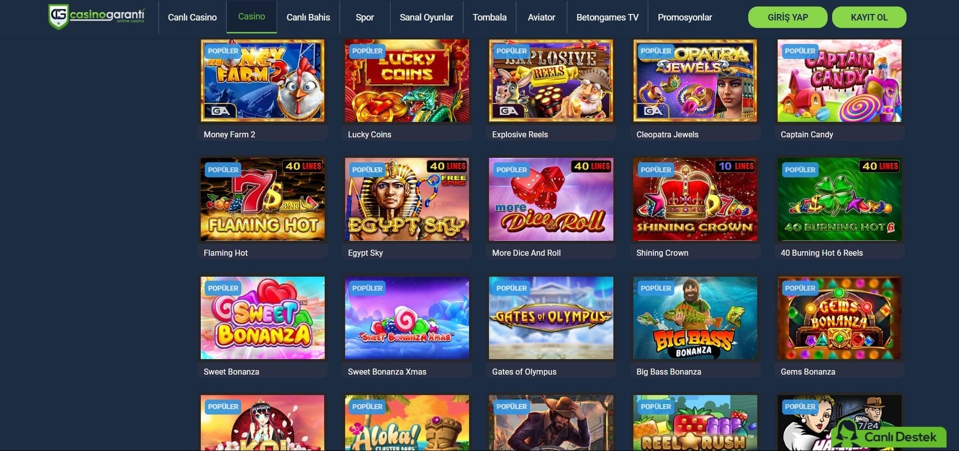Open the Money Farm 2 game thumbnail
The image size is (959, 451).
(263, 80)
